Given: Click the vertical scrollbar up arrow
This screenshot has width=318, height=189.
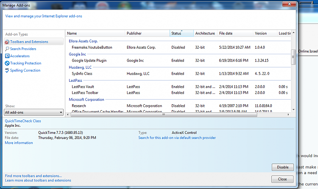Looking at the screenshot, I should tap(293, 33).
